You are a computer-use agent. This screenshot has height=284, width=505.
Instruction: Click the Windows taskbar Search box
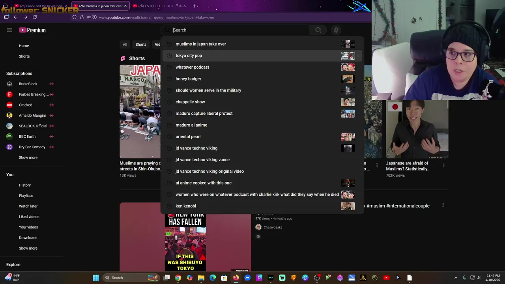coord(131,278)
